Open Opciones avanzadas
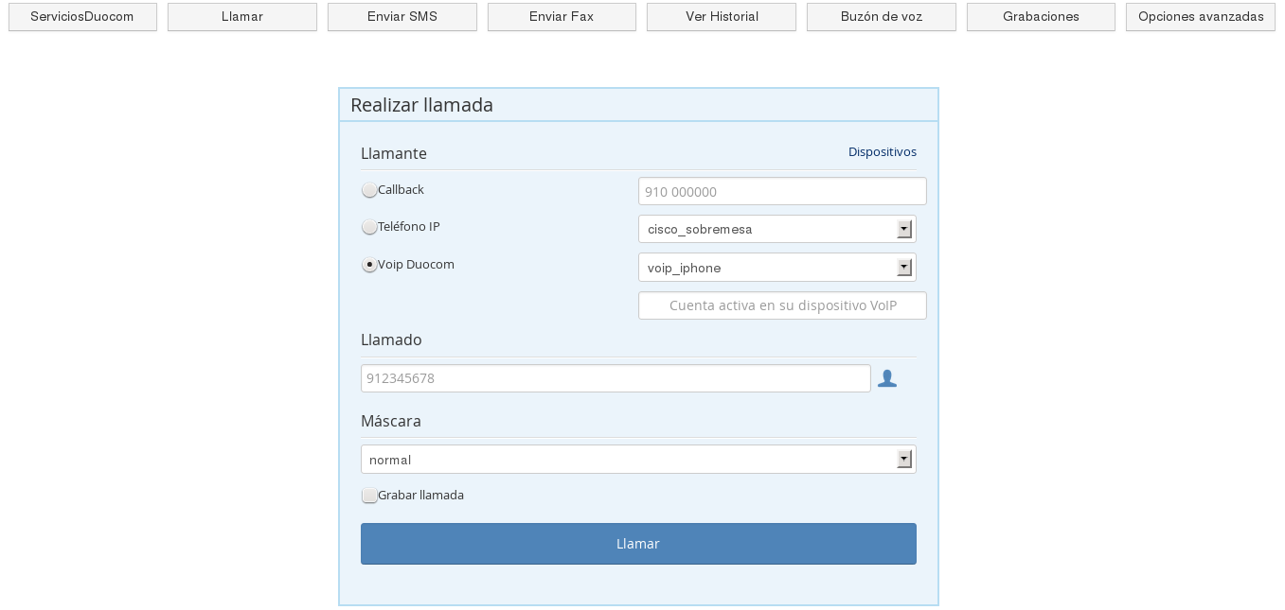Viewport: 1285px width, 610px height. click(x=1200, y=16)
